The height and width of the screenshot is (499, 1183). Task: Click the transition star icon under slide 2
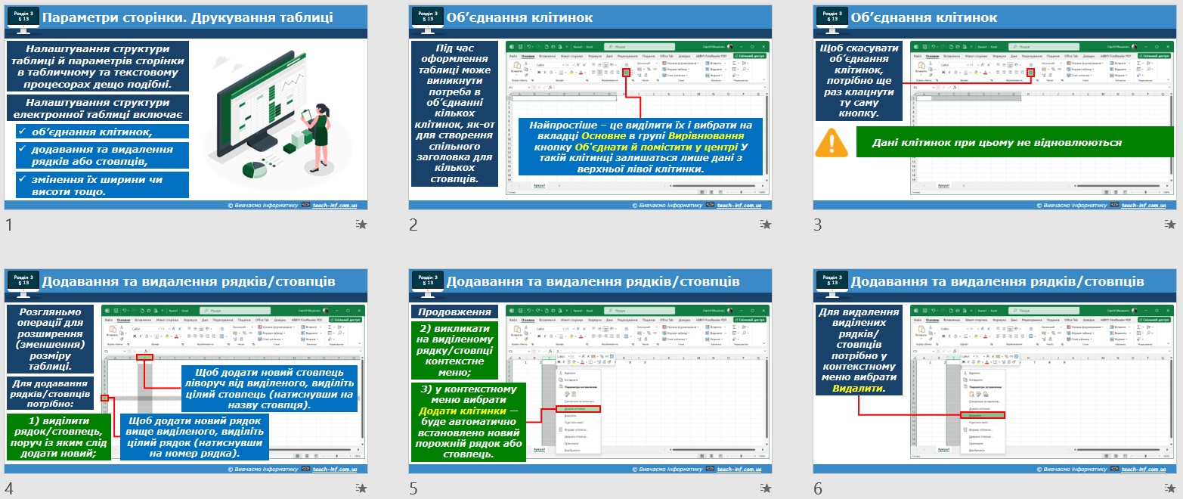click(x=766, y=225)
